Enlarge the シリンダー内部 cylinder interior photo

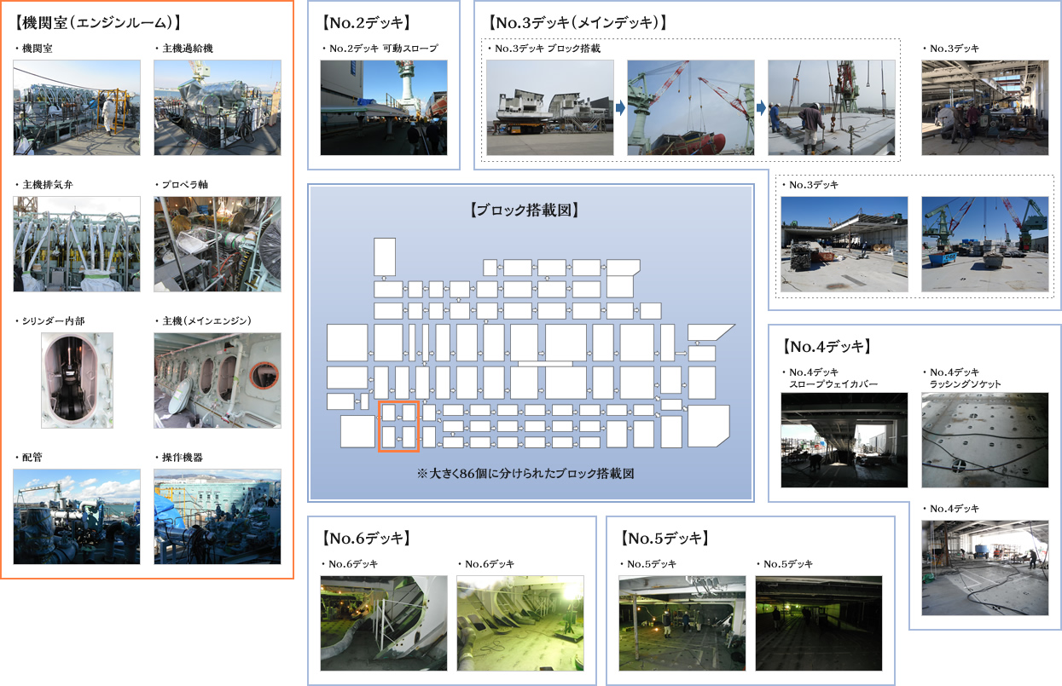(x=77, y=380)
